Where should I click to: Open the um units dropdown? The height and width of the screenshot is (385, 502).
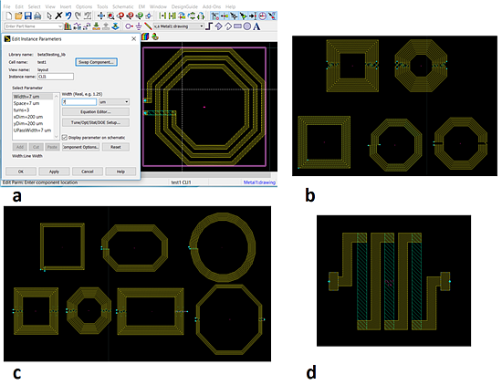click(x=114, y=102)
